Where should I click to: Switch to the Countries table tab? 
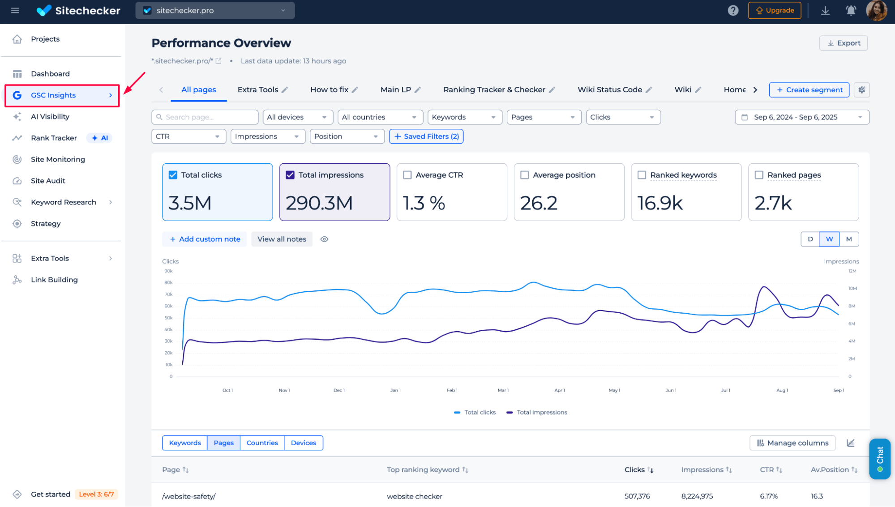point(262,443)
